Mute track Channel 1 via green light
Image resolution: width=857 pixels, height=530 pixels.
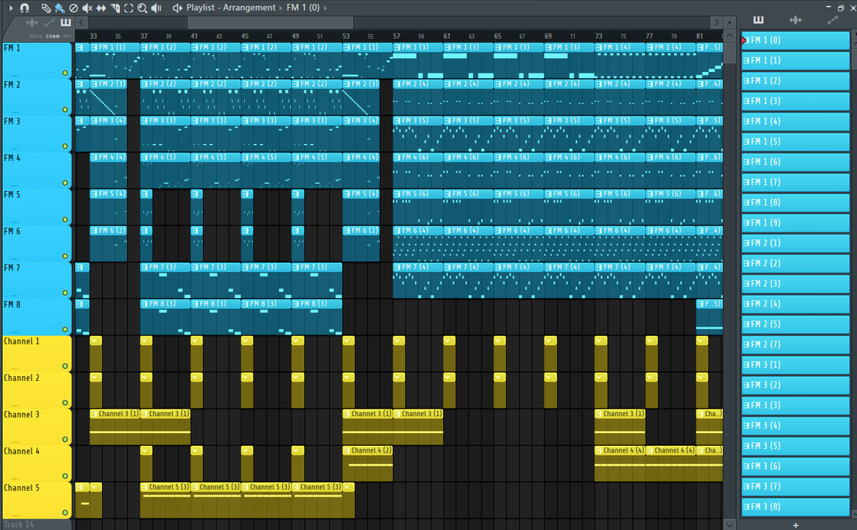[65, 366]
